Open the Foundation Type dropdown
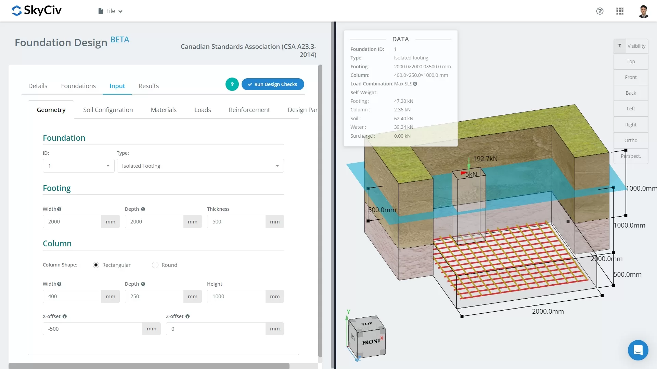This screenshot has height=369, width=657. tap(200, 166)
